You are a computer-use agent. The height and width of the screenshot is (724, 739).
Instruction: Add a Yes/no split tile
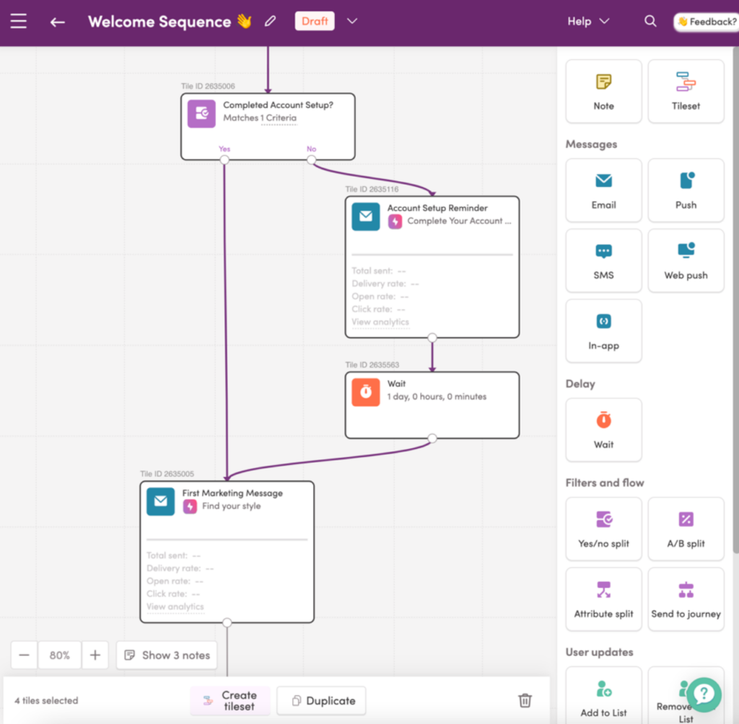(603, 528)
